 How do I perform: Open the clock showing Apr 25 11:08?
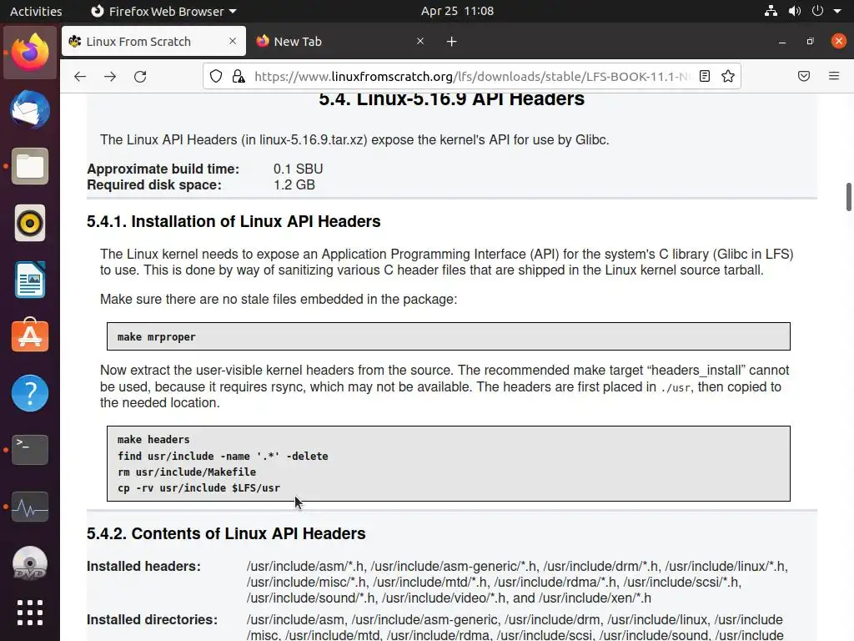[457, 11]
